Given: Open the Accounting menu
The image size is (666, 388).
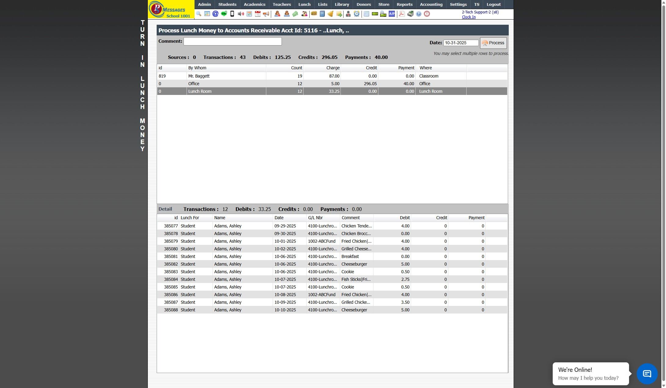Looking at the screenshot, I should coord(431,4).
